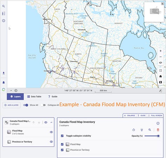166x158 pixels.
Task: Open the basemap selector icon
Action: coord(160,82)
